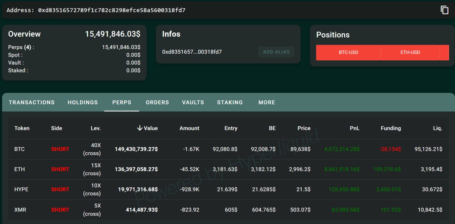The width and height of the screenshot is (455, 224).
Task: Click the Liq. column header
Action: [437, 128]
